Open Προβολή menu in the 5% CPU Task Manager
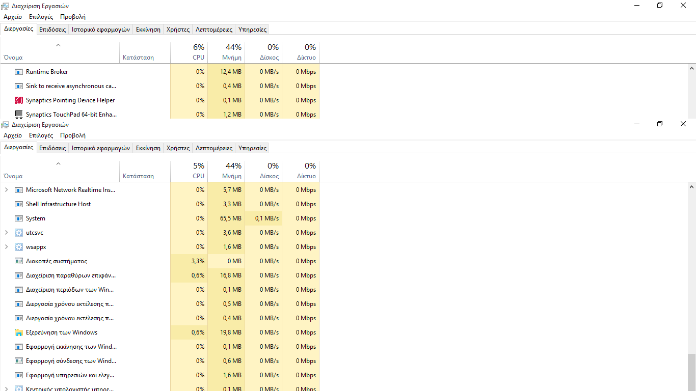696x391 pixels. point(73,135)
